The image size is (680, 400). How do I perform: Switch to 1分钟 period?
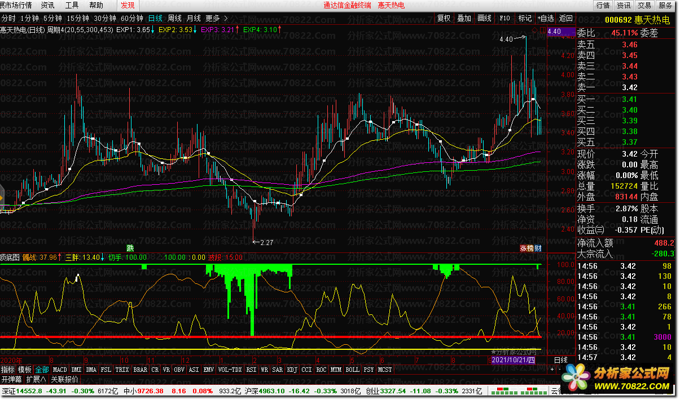pos(29,18)
